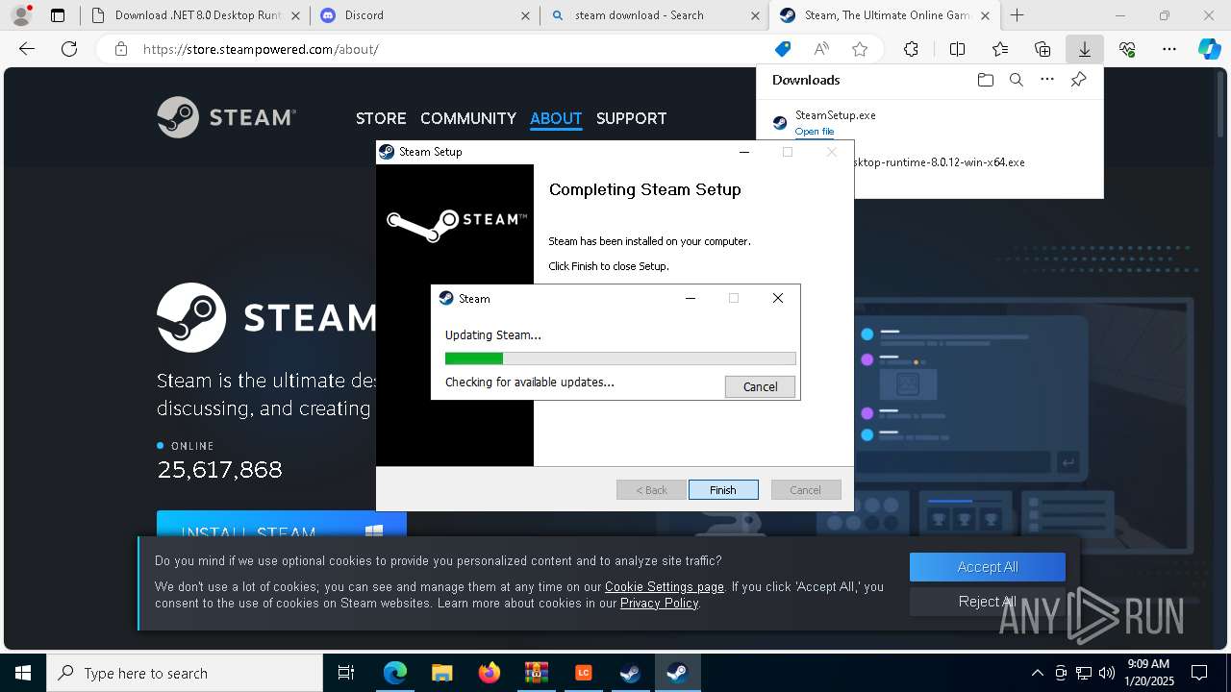Open the Favorites list icon
This screenshot has width=1231, height=692.
coord(1000,49)
